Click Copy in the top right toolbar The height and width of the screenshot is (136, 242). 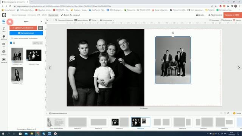pyautogui.click(x=214, y=20)
